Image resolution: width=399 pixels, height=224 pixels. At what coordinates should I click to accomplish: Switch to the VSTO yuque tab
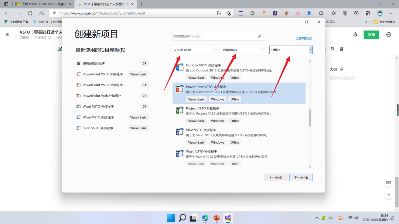pyautogui.click(x=103, y=4)
